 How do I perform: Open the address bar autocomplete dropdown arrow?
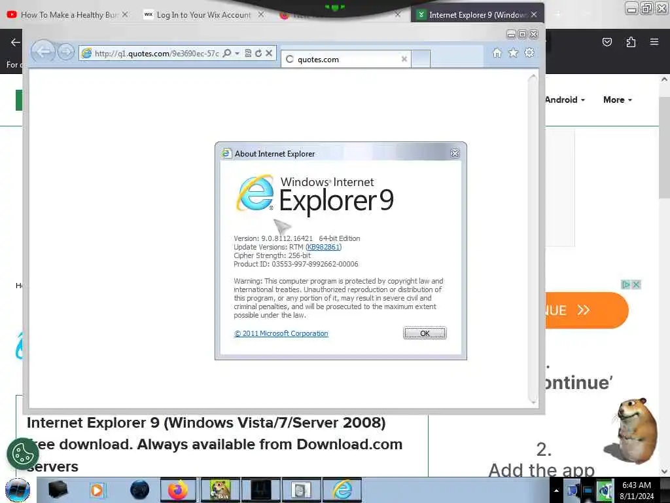pos(237,53)
